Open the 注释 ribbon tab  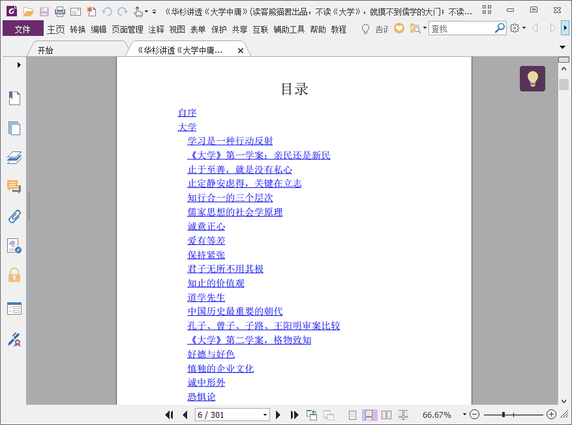[x=156, y=29]
